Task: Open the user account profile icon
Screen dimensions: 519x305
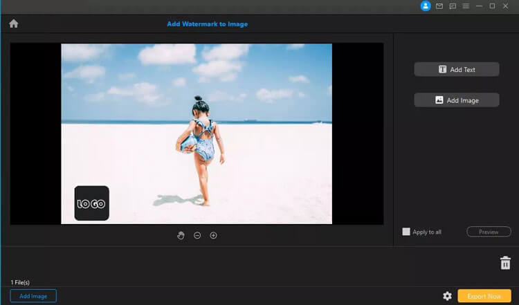Action: 426,6
